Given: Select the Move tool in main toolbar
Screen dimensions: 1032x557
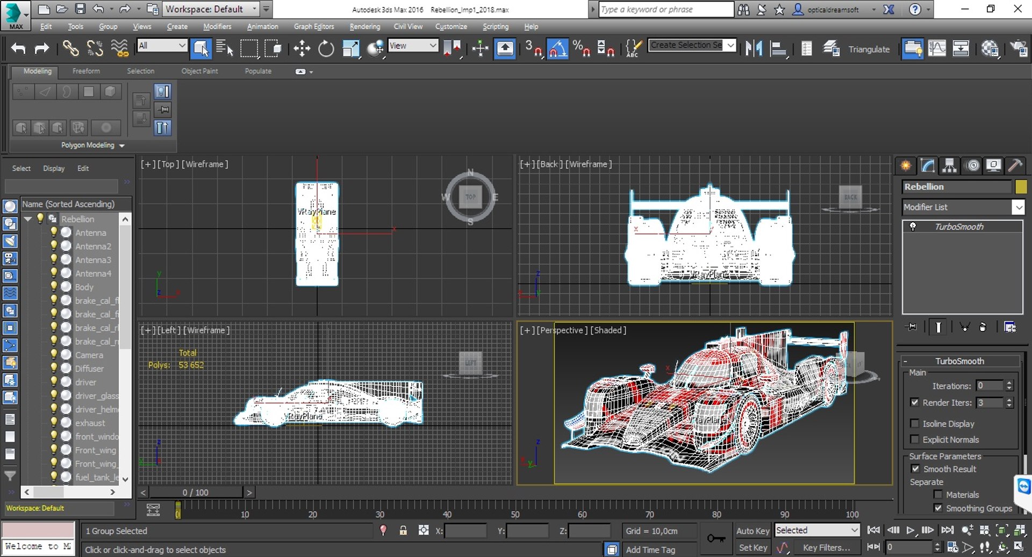Looking at the screenshot, I should coord(302,49).
